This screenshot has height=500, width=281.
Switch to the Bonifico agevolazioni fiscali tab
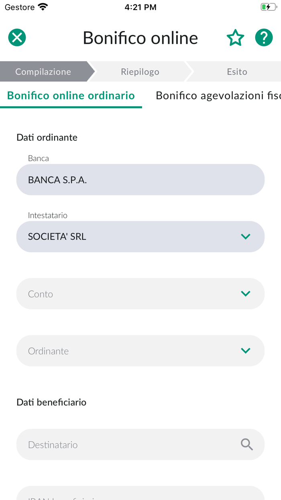[x=219, y=96]
